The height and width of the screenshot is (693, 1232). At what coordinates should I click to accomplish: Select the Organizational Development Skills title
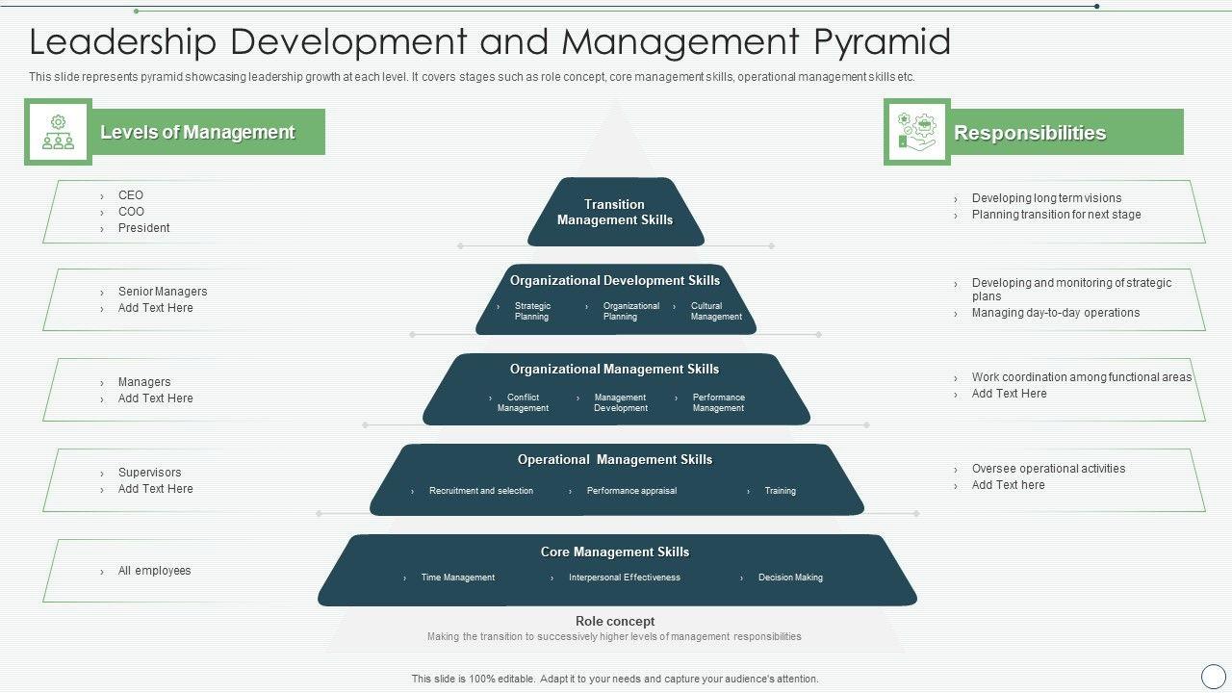(x=615, y=280)
